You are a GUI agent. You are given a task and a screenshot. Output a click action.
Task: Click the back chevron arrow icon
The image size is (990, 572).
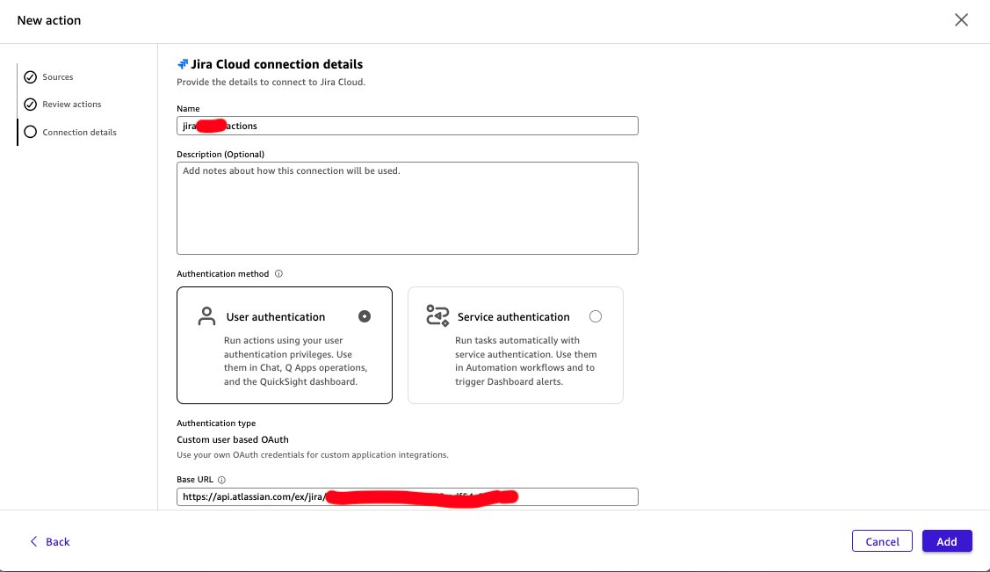click(x=33, y=541)
